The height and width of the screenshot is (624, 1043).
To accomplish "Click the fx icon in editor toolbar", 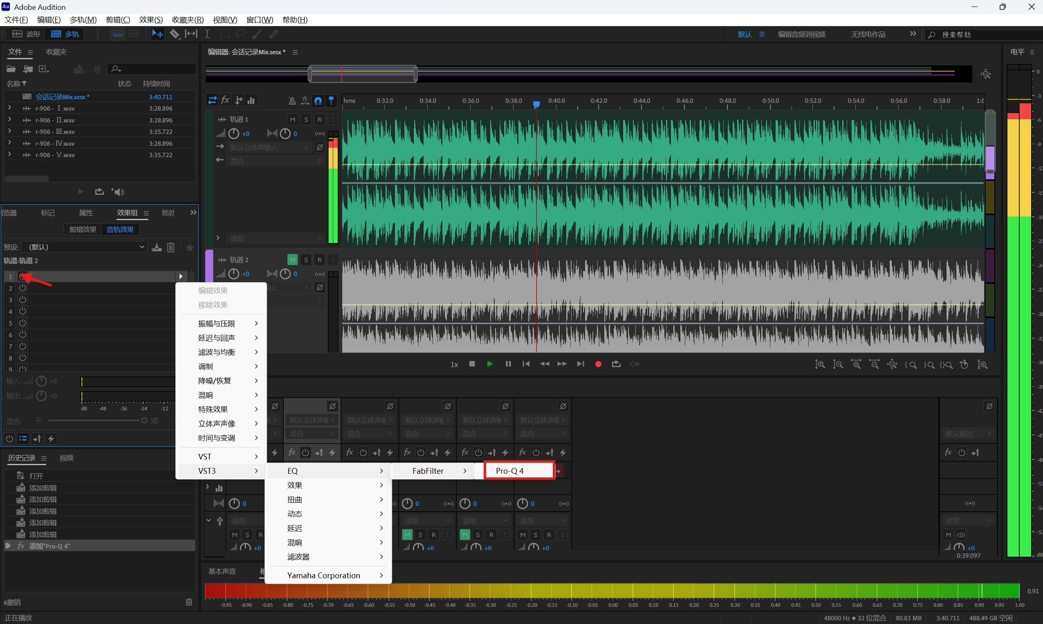I will pyautogui.click(x=226, y=100).
